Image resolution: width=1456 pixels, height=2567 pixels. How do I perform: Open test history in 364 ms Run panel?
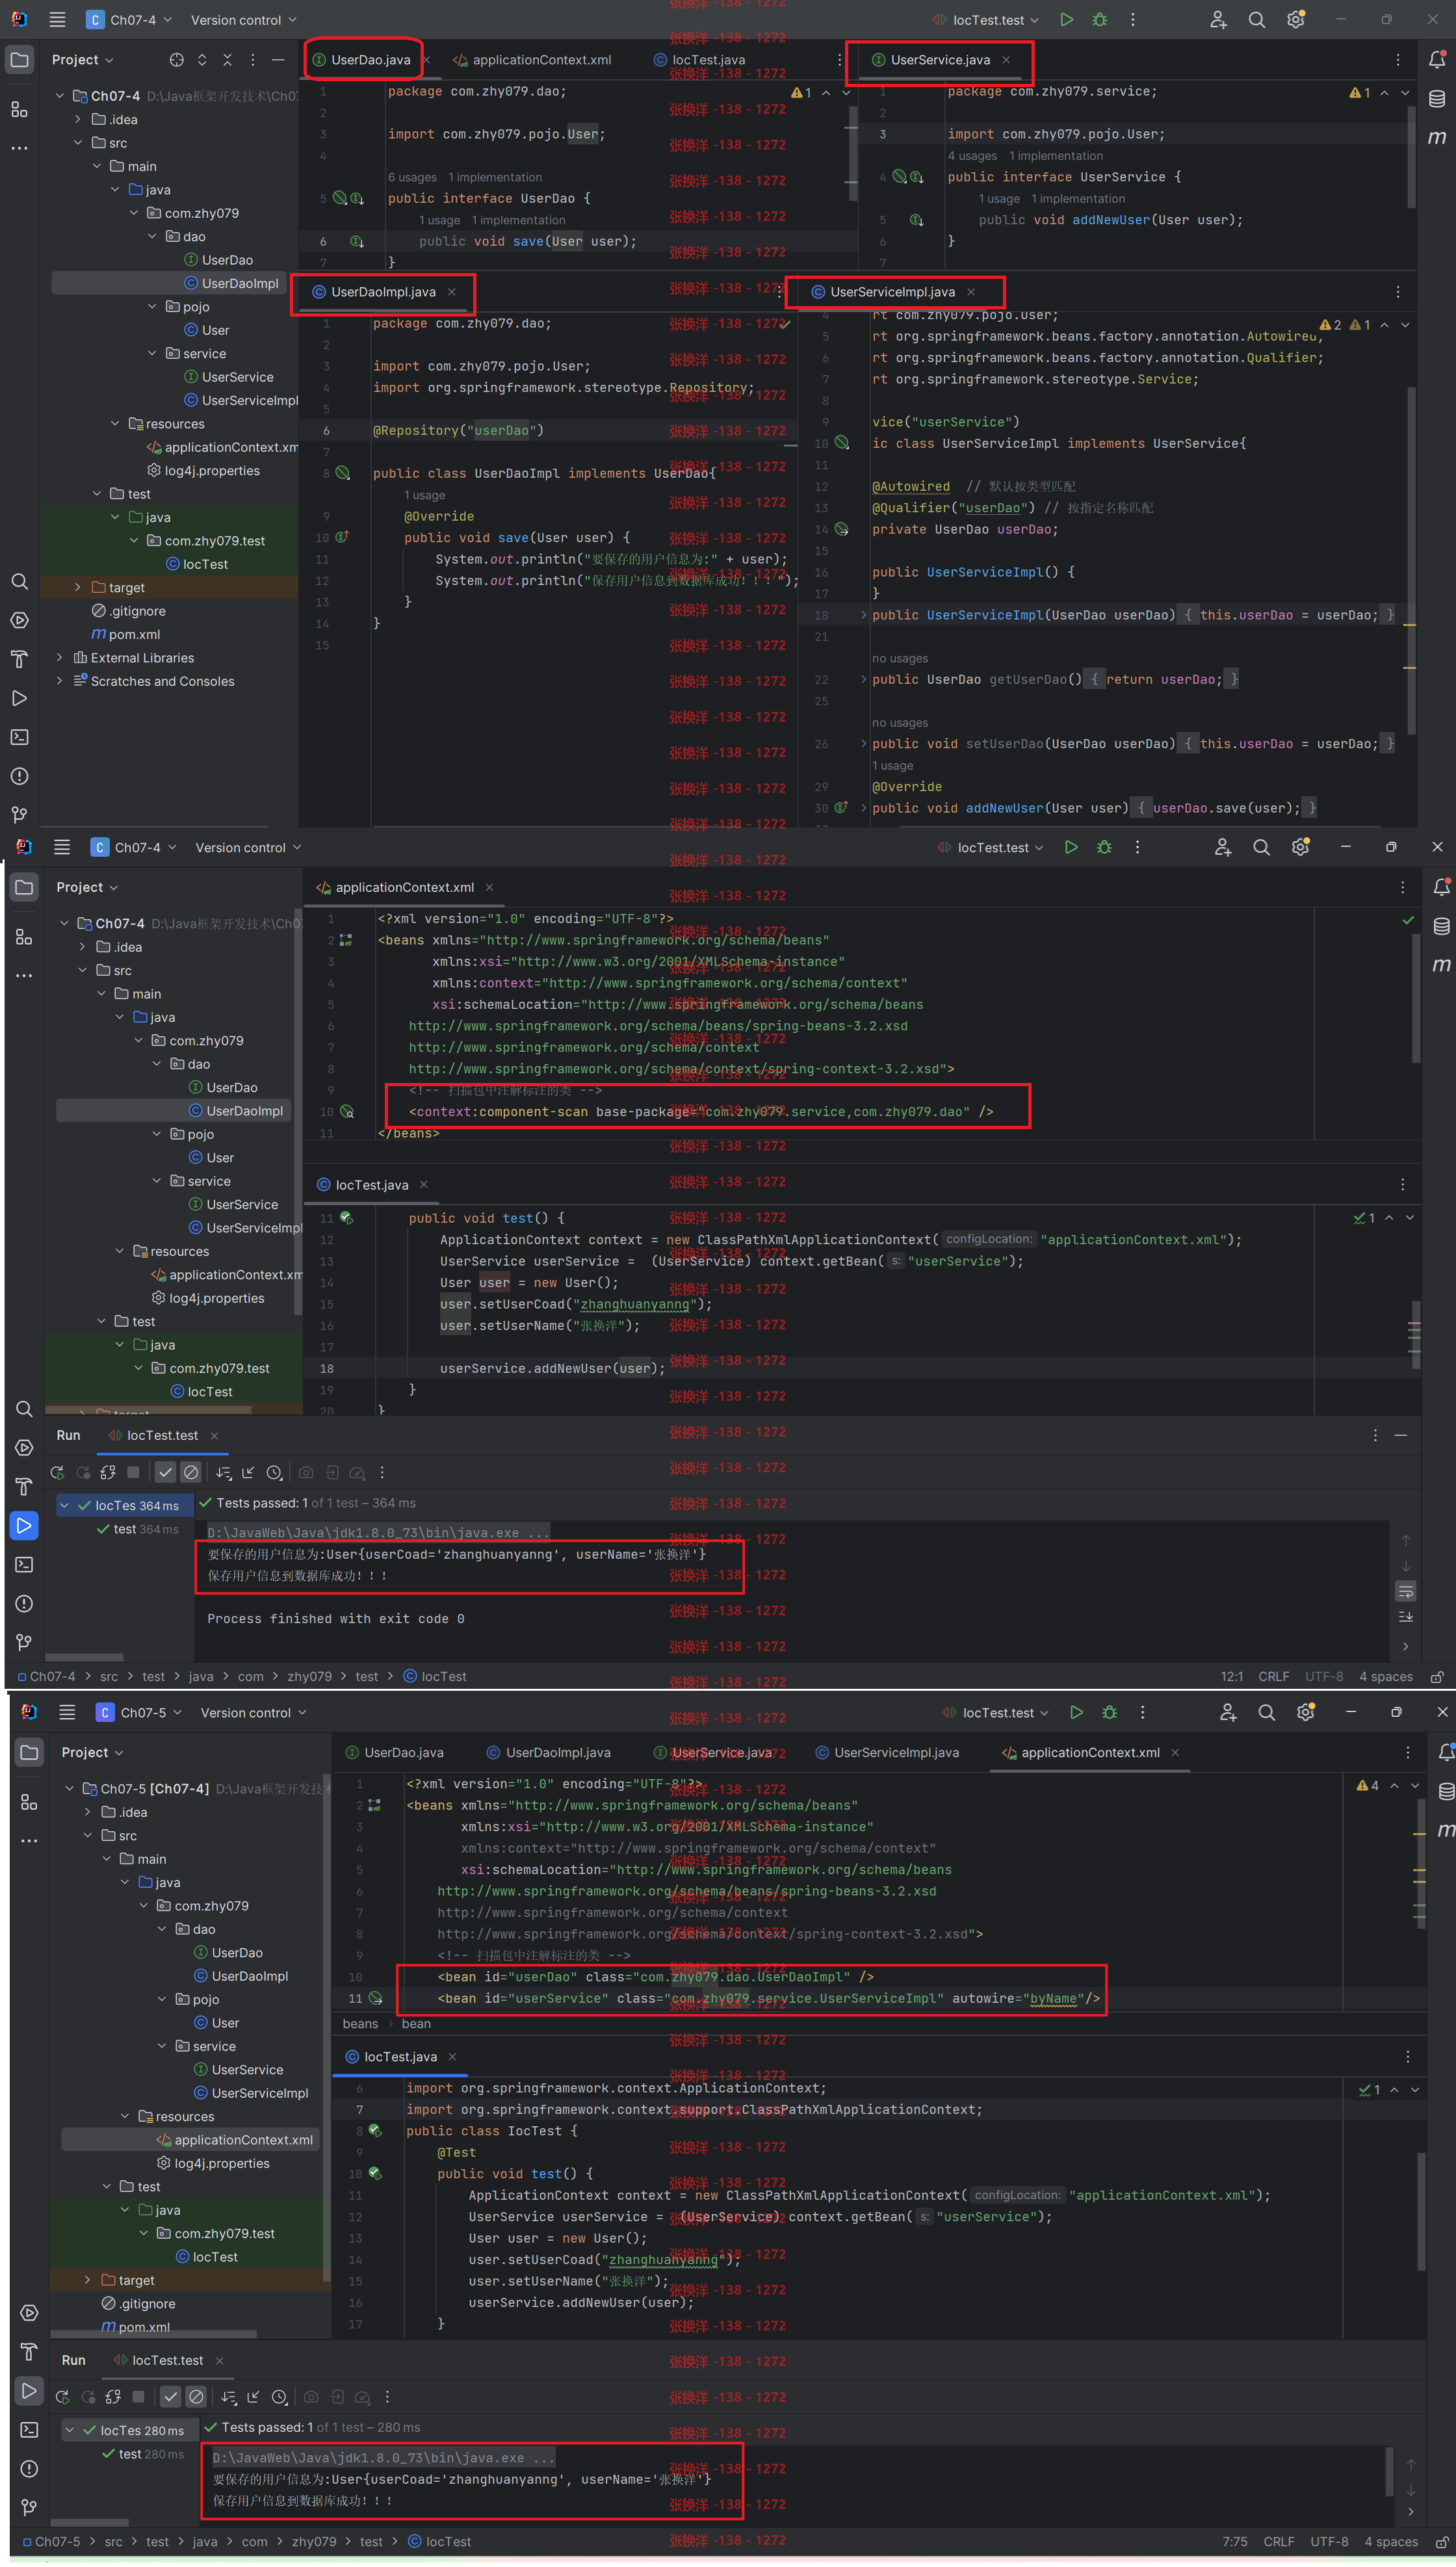(x=274, y=1472)
